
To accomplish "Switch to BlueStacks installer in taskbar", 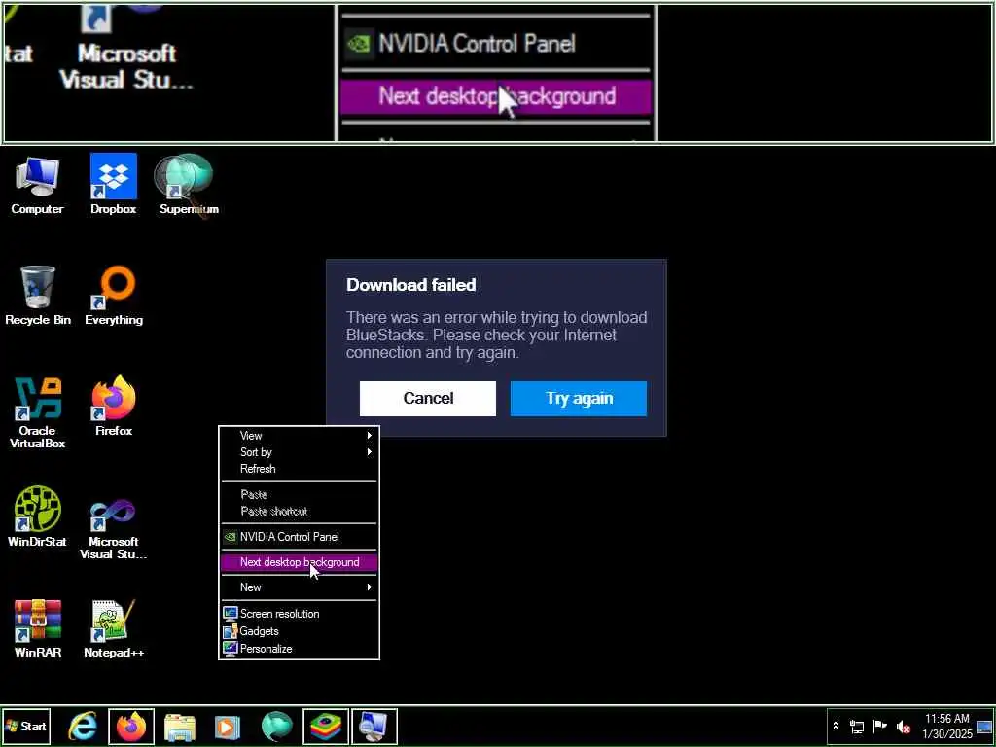I will pyautogui.click(x=326, y=727).
